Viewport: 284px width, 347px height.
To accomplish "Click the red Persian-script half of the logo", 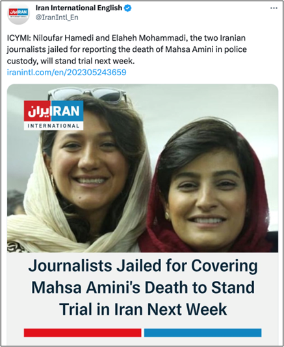I will (38, 111).
